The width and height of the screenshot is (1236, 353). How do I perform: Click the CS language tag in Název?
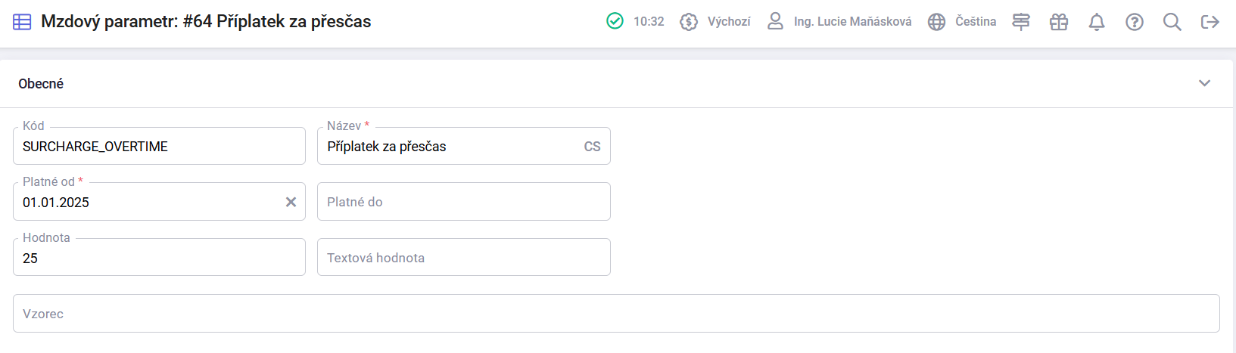click(x=592, y=147)
